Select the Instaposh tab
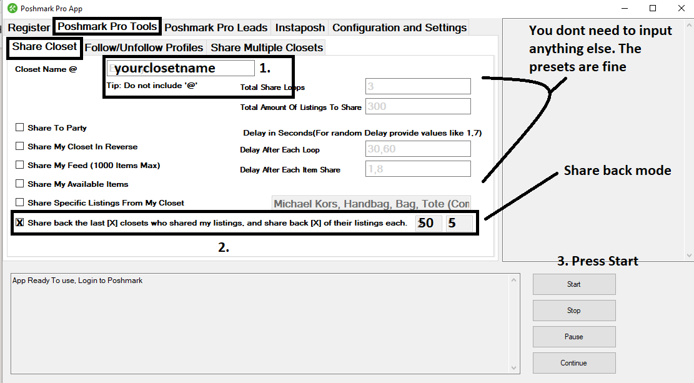The height and width of the screenshot is (383, 694). tap(300, 27)
